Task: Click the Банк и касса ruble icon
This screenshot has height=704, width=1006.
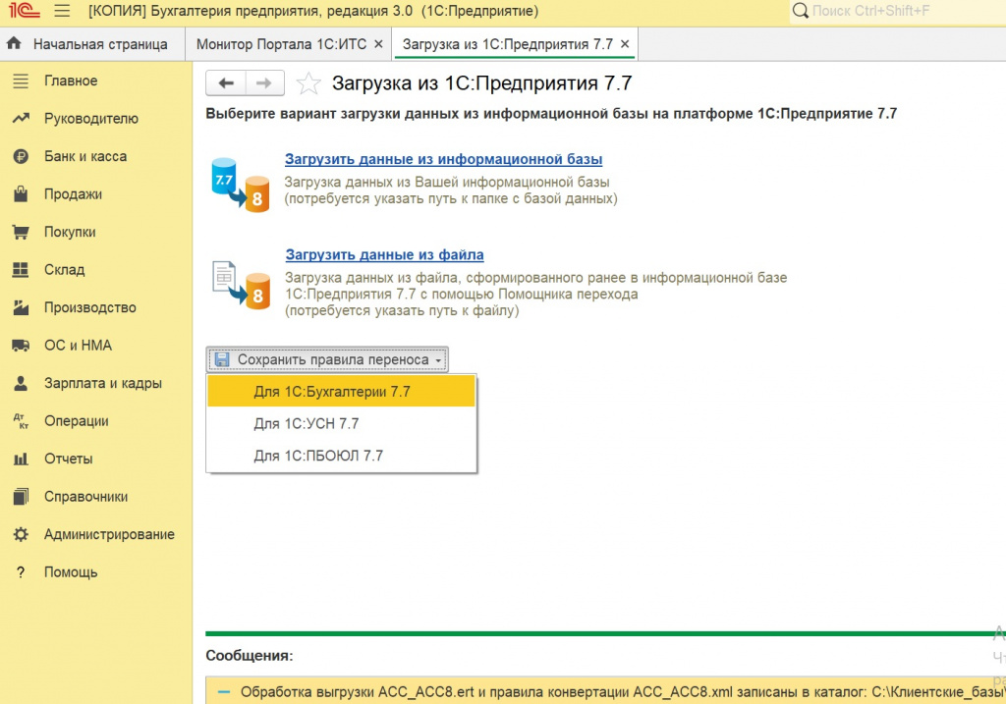Action: pyautogui.click(x=21, y=156)
